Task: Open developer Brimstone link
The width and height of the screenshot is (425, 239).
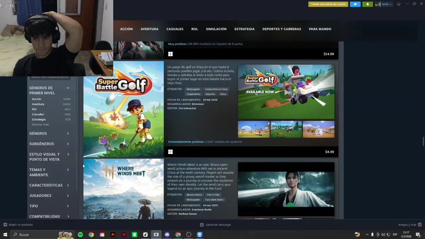Action: 198,104
